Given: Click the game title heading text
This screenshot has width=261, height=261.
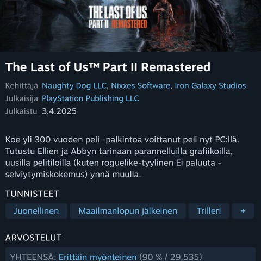Looking at the screenshot, I should pos(108,67).
